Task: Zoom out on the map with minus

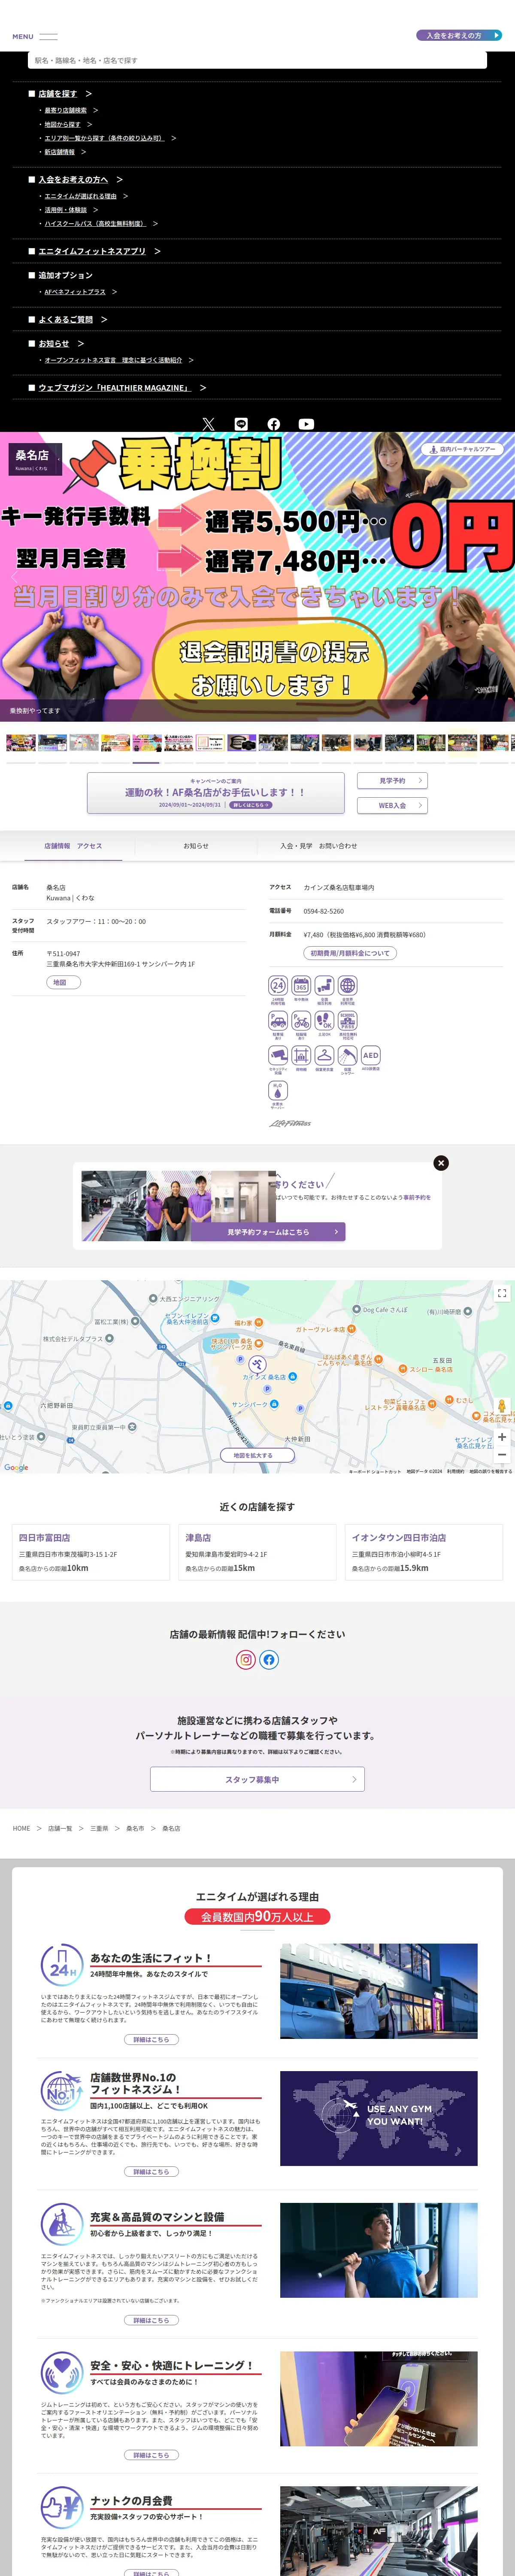Action: pos(502,1455)
